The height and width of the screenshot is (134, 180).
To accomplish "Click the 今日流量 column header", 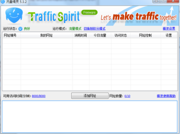I will click(100, 35).
